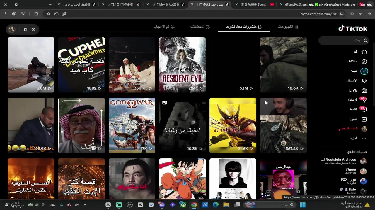This screenshot has width=375, height=210.
Task: Open File Explorer from taskbar
Action: tap(226, 205)
